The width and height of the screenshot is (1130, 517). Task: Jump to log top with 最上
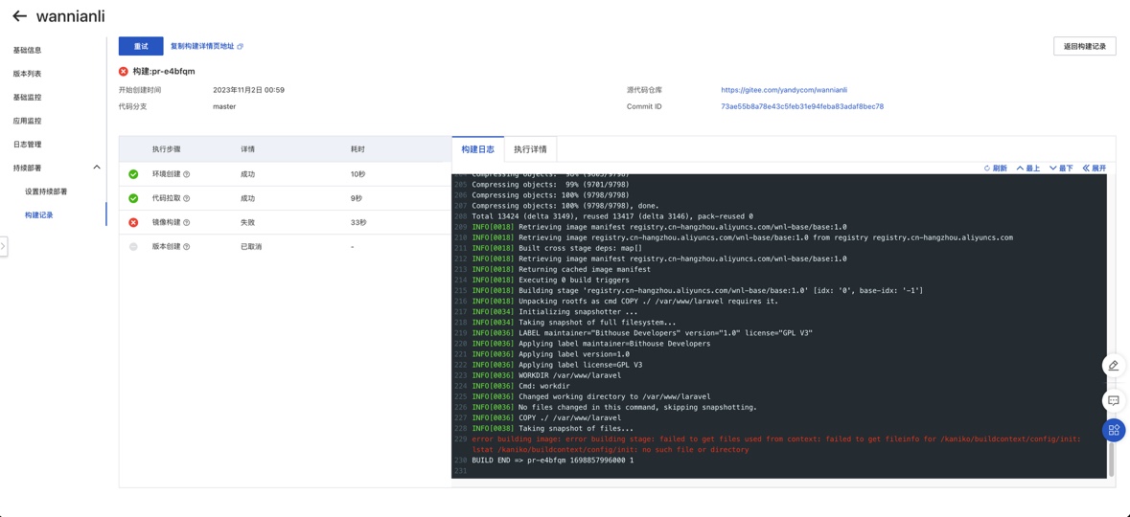click(1028, 168)
